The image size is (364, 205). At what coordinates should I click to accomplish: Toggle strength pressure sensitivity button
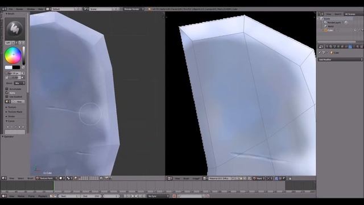(x=23, y=77)
